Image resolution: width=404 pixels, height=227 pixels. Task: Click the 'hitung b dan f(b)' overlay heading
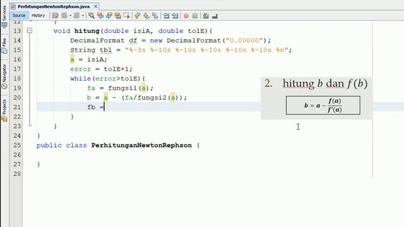click(x=325, y=83)
